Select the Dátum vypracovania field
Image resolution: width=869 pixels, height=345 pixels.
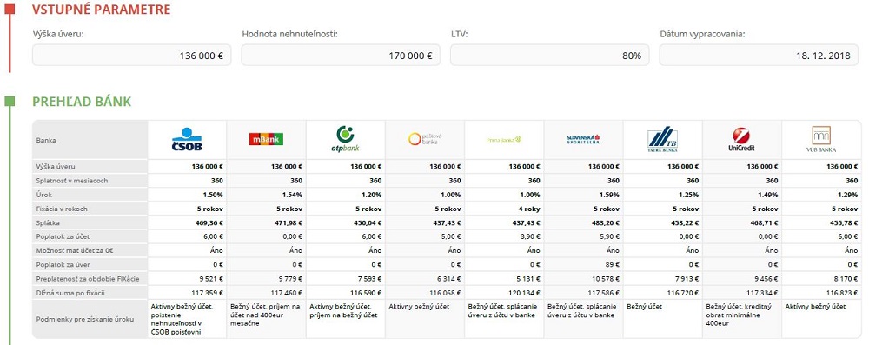click(x=759, y=56)
